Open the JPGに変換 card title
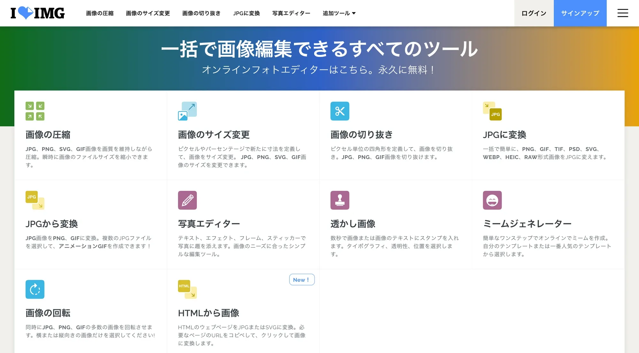 click(x=504, y=135)
